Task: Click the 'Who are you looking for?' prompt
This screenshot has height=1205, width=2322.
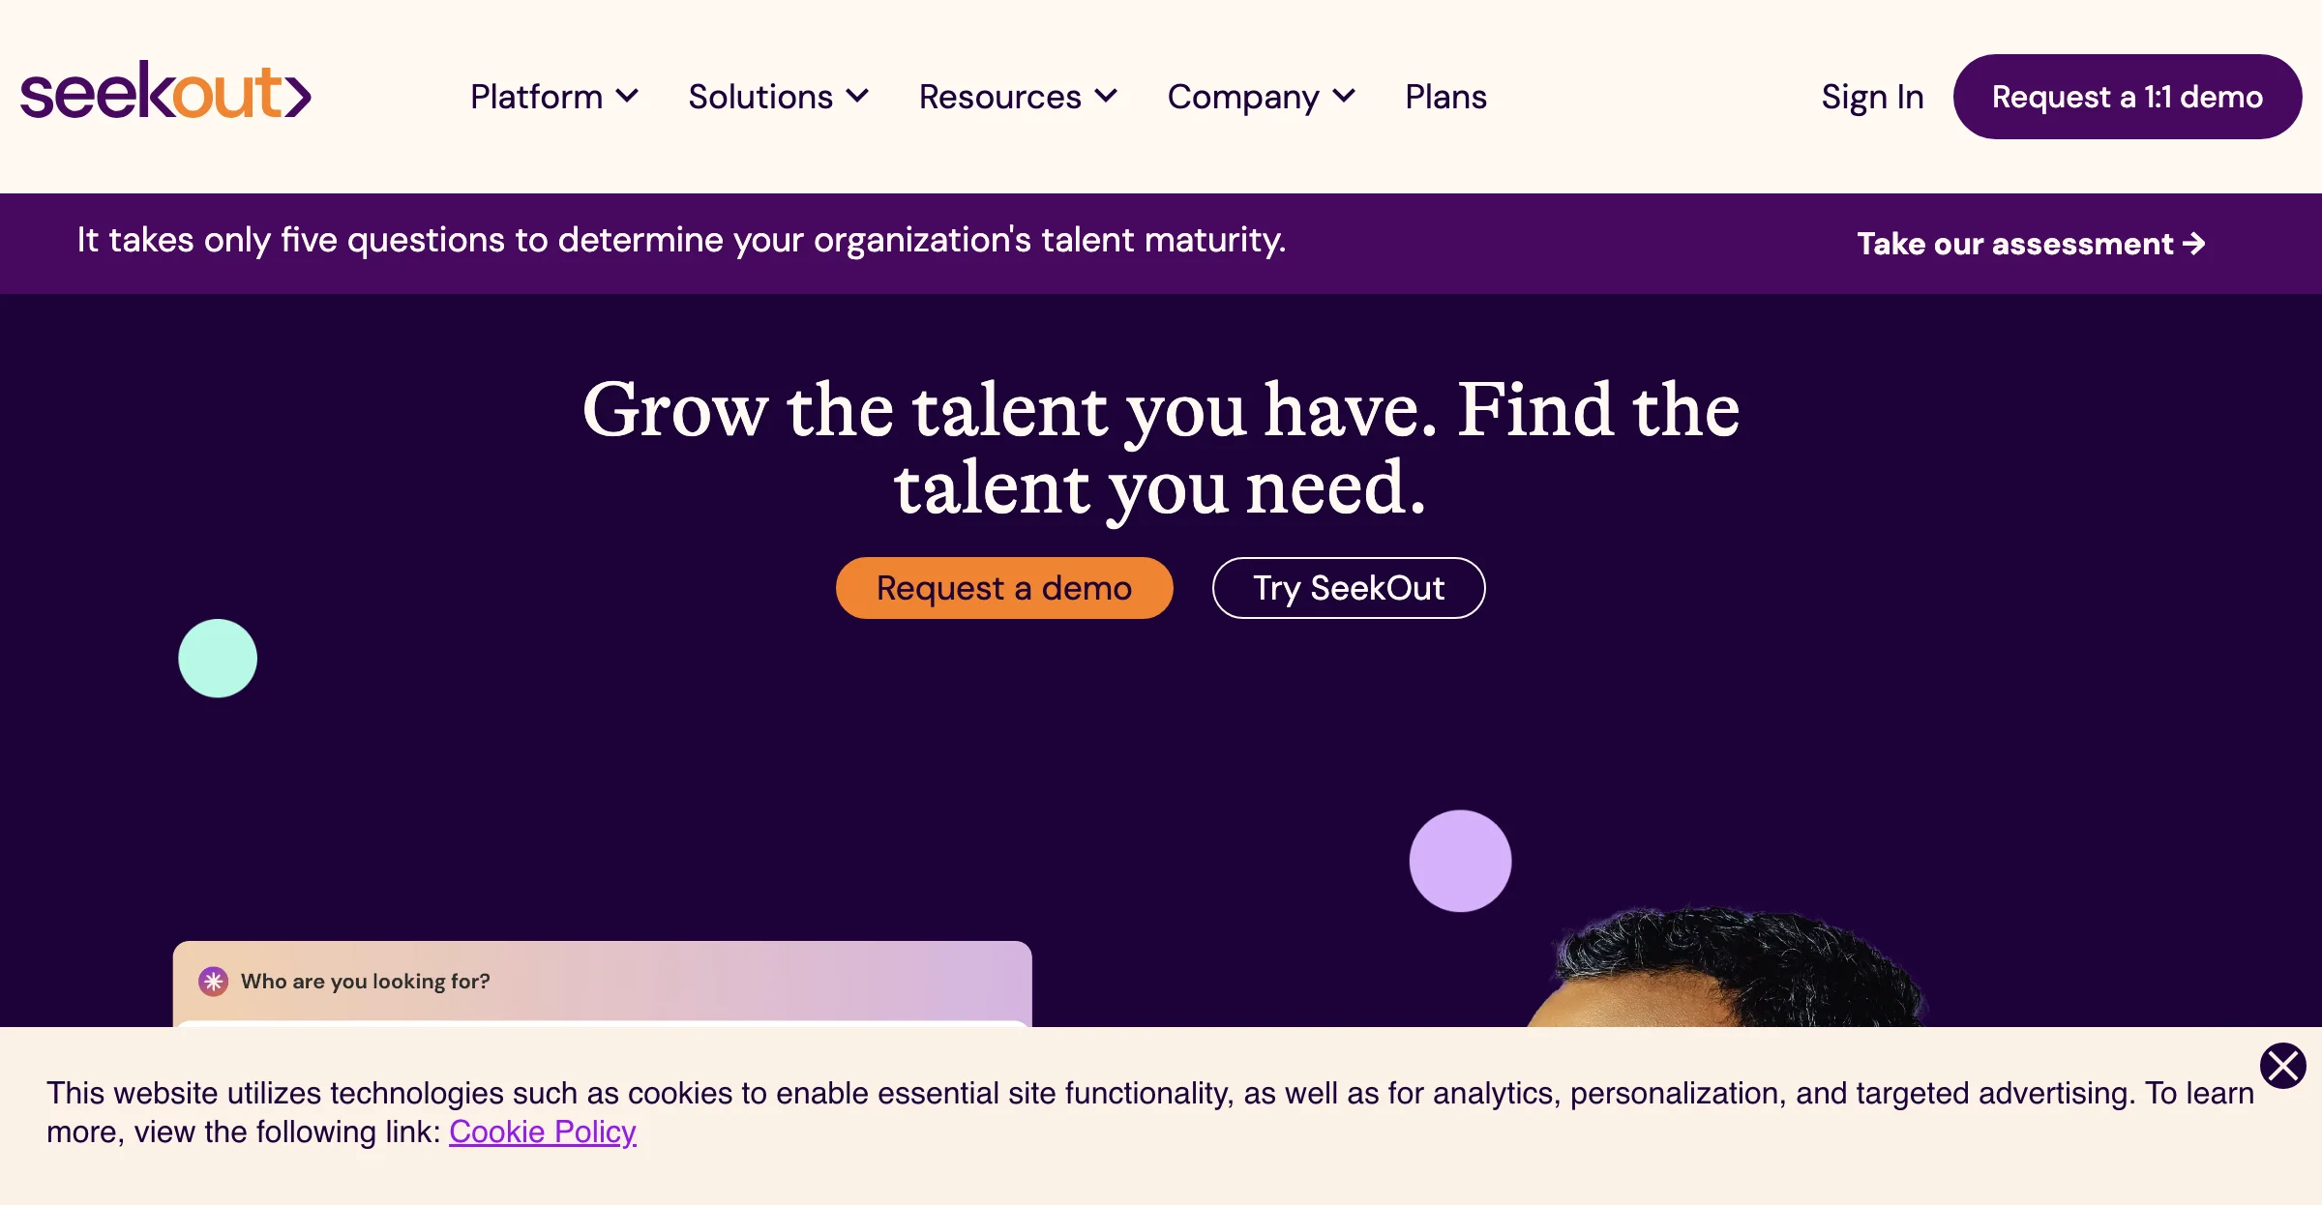Action: point(366,981)
